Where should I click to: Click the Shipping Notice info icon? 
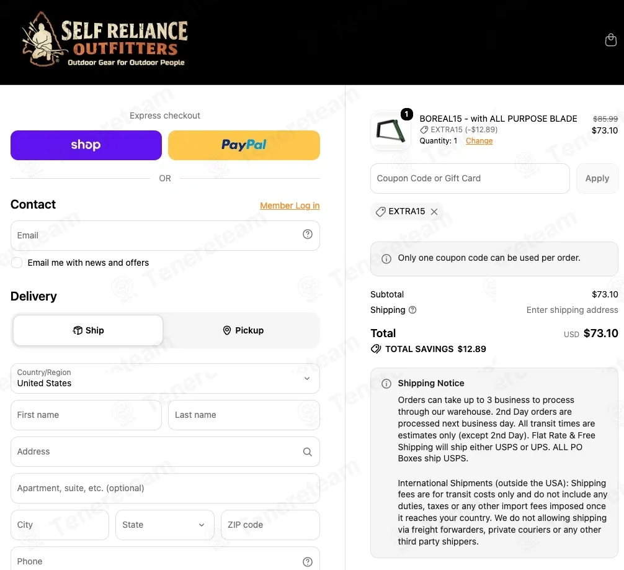(x=386, y=384)
